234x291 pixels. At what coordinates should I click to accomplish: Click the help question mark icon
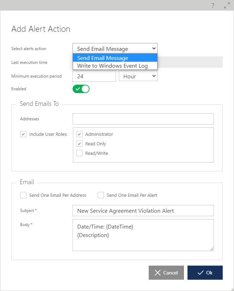click(x=213, y=6)
